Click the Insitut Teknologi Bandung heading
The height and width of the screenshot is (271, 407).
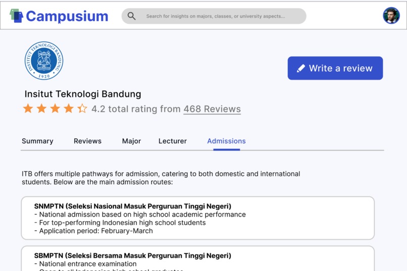point(83,94)
